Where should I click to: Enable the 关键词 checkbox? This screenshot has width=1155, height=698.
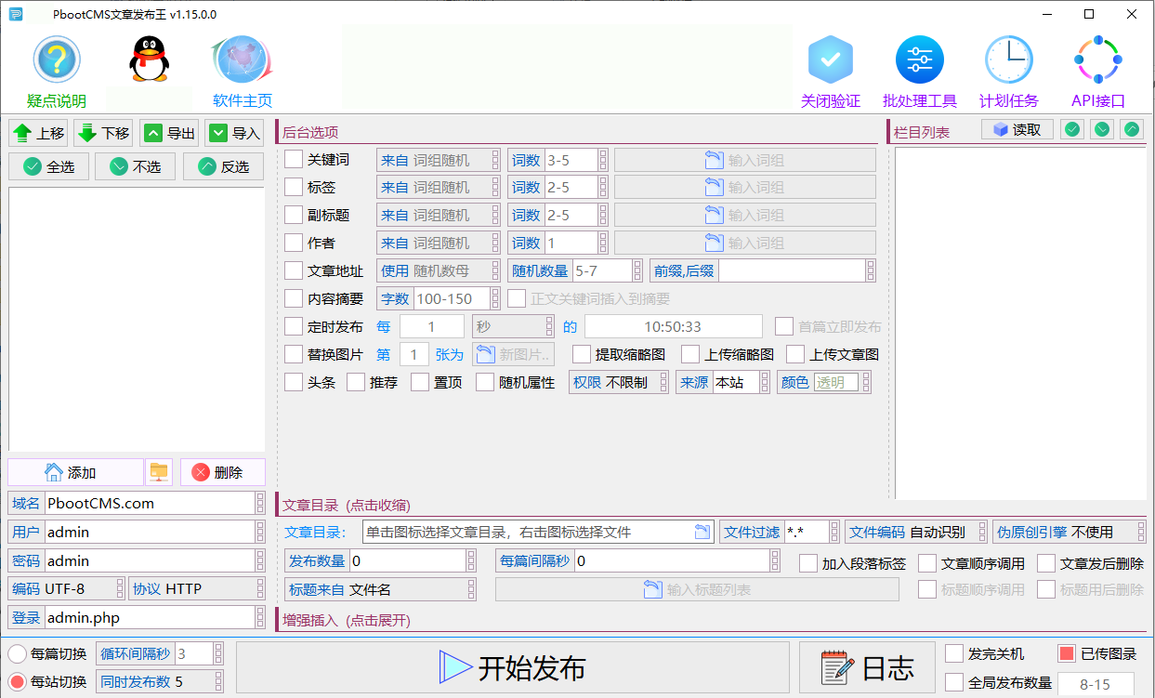(x=294, y=159)
